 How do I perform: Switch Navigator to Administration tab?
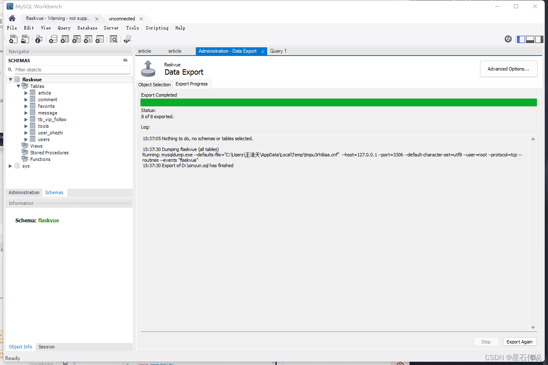click(x=24, y=192)
